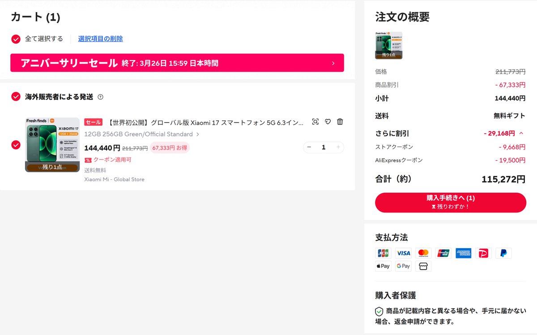
Task: Add the Xiaomi 17 to wishlist via heart icon
Action: [x=328, y=122]
